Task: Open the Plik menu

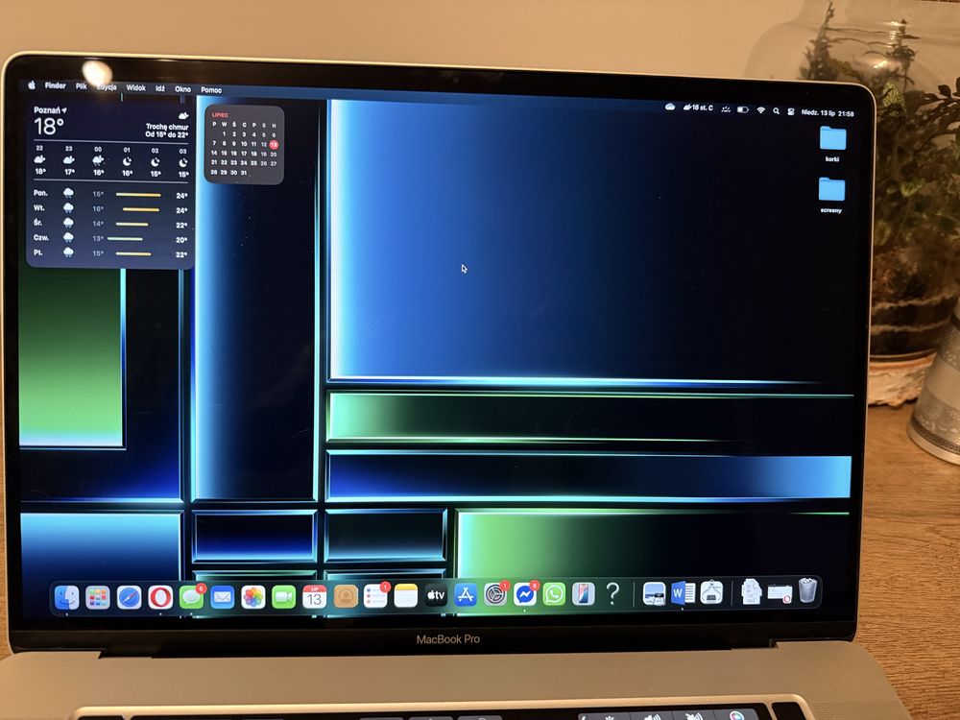Action: 82,86
